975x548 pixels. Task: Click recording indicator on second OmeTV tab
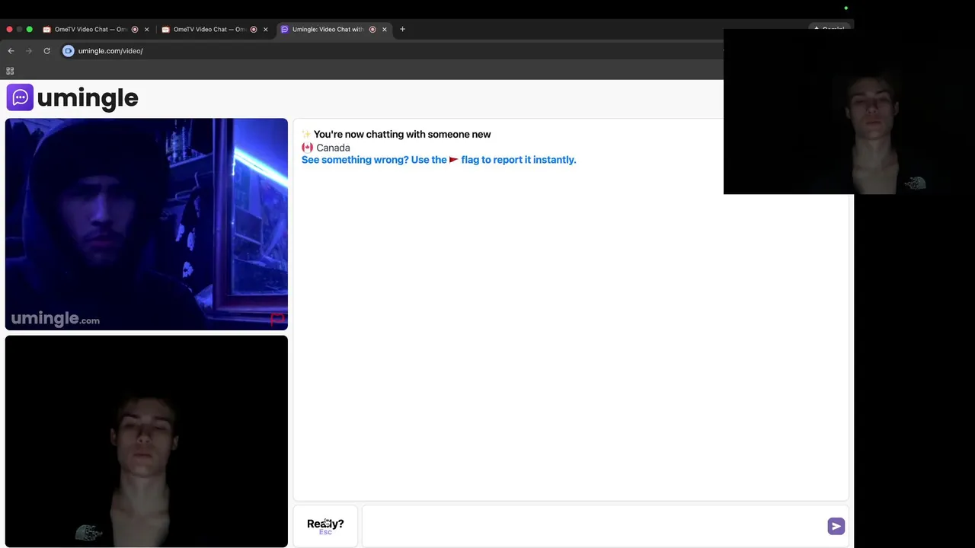click(254, 30)
